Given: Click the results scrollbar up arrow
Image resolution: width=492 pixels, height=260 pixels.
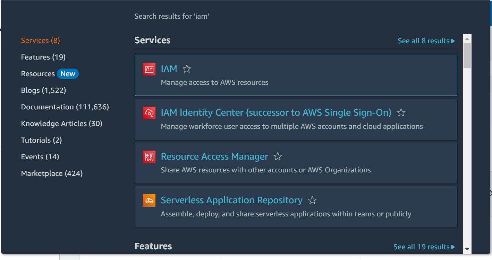Looking at the screenshot, I should coord(467,39).
